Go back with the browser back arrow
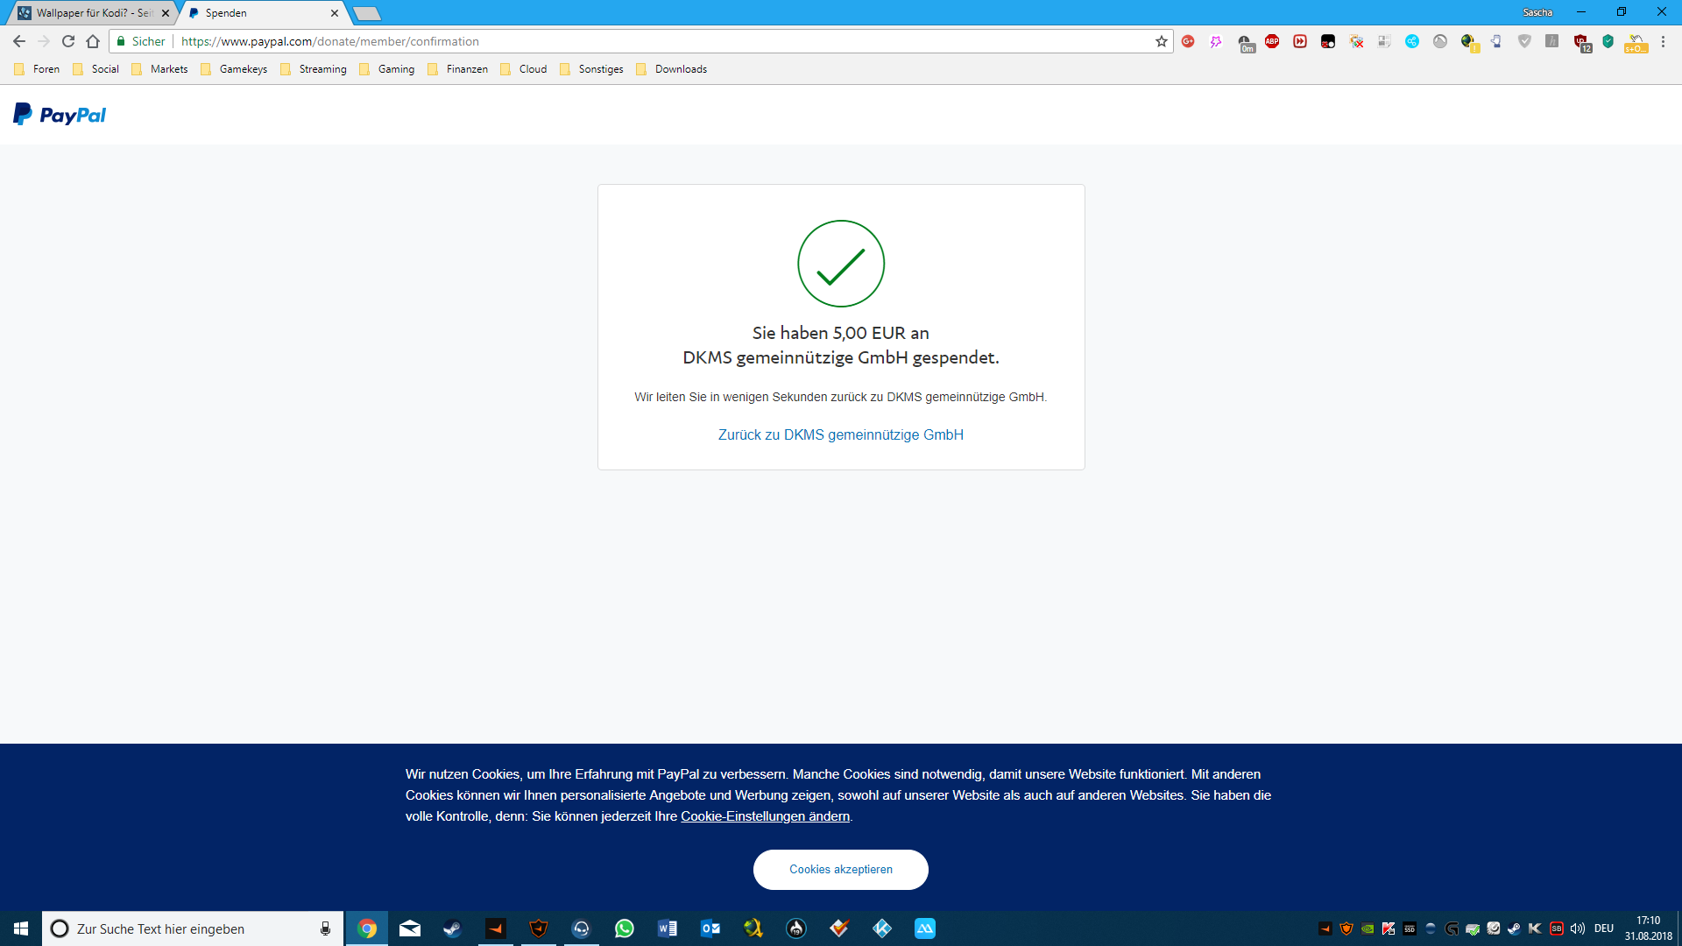Image resolution: width=1682 pixels, height=946 pixels. (x=19, y=41)
